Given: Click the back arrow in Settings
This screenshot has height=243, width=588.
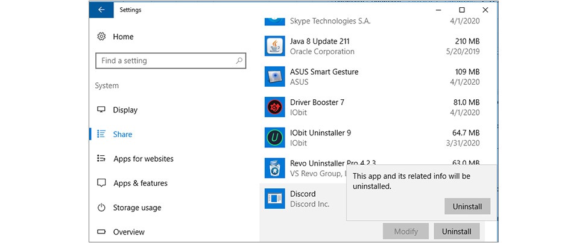Looking at the screenshot, I should pyautogui.click(x=101, y=10).
